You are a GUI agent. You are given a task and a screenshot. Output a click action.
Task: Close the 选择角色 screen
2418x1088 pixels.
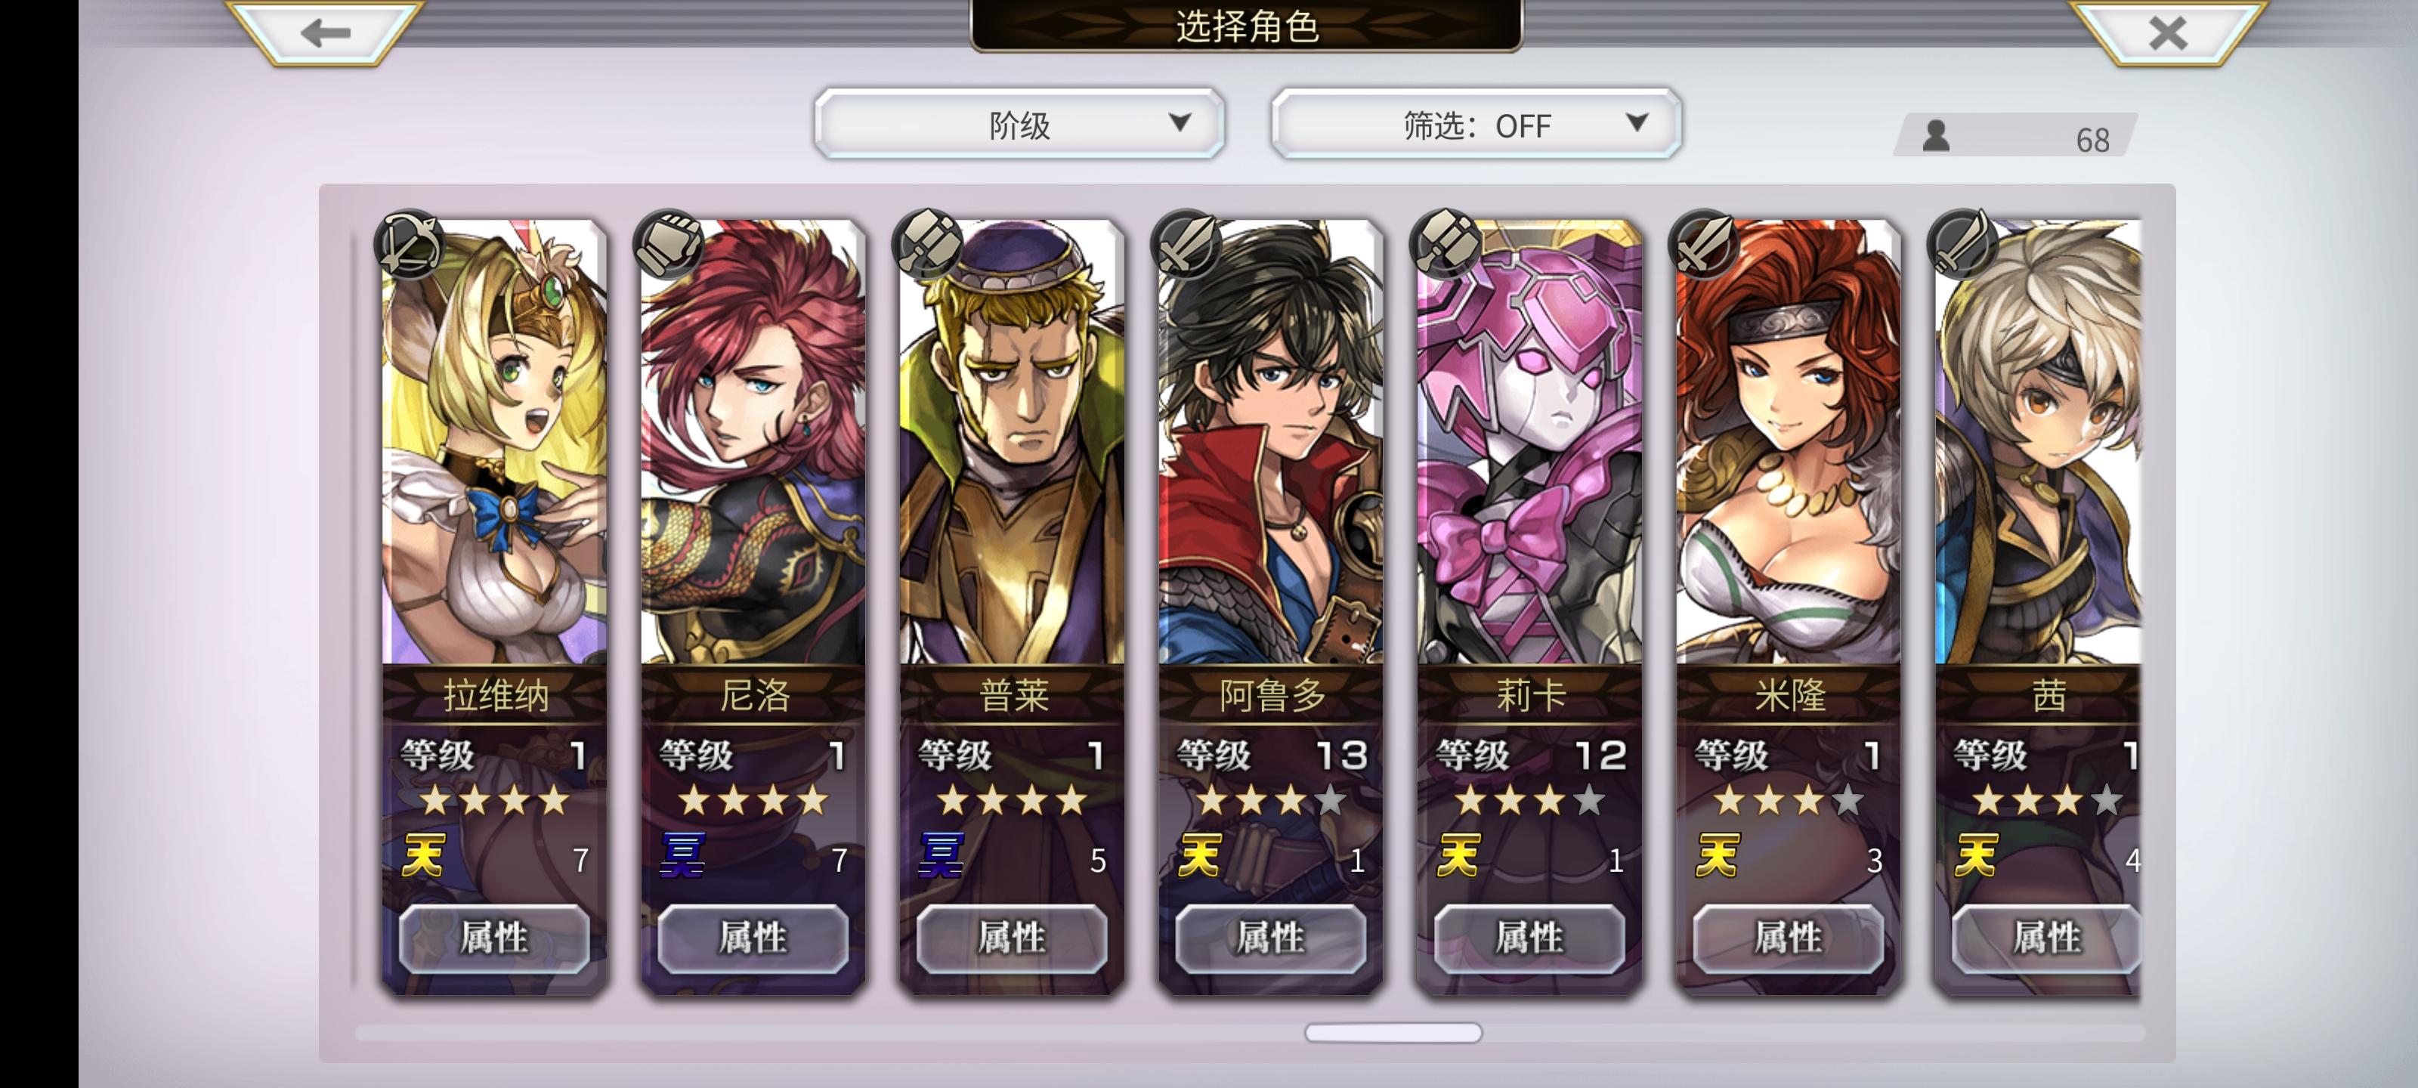coord(2167,32)
